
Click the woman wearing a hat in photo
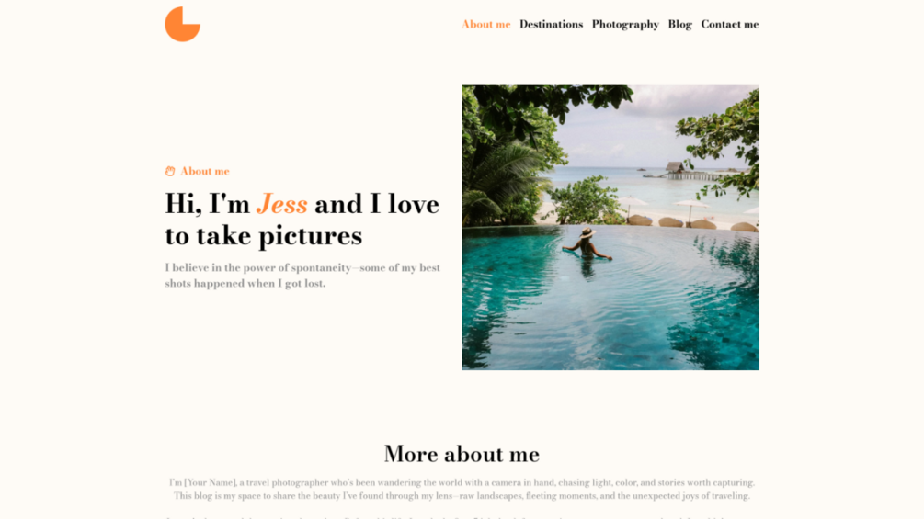(587, 244)
